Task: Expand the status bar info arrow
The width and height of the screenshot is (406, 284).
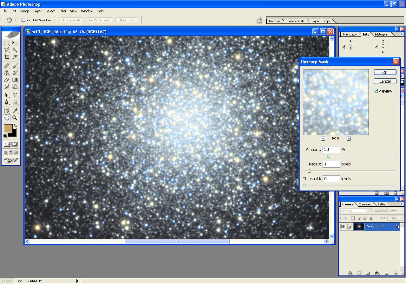Action: tap(77, 281)
